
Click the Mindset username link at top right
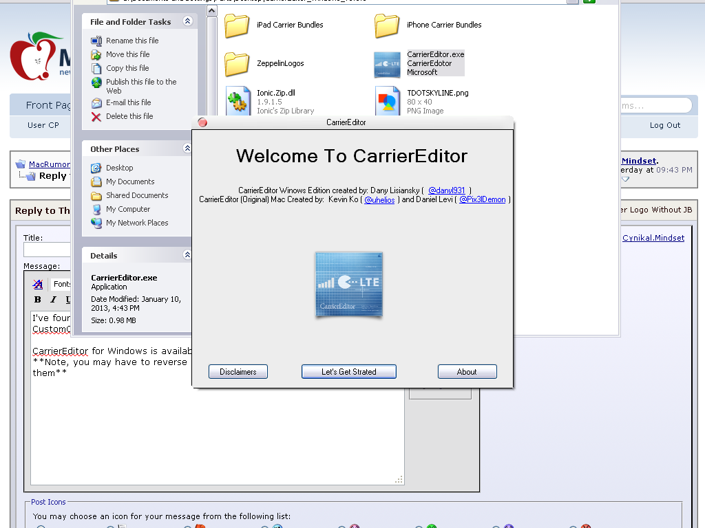pyautogui.click(x=639, y=161)
